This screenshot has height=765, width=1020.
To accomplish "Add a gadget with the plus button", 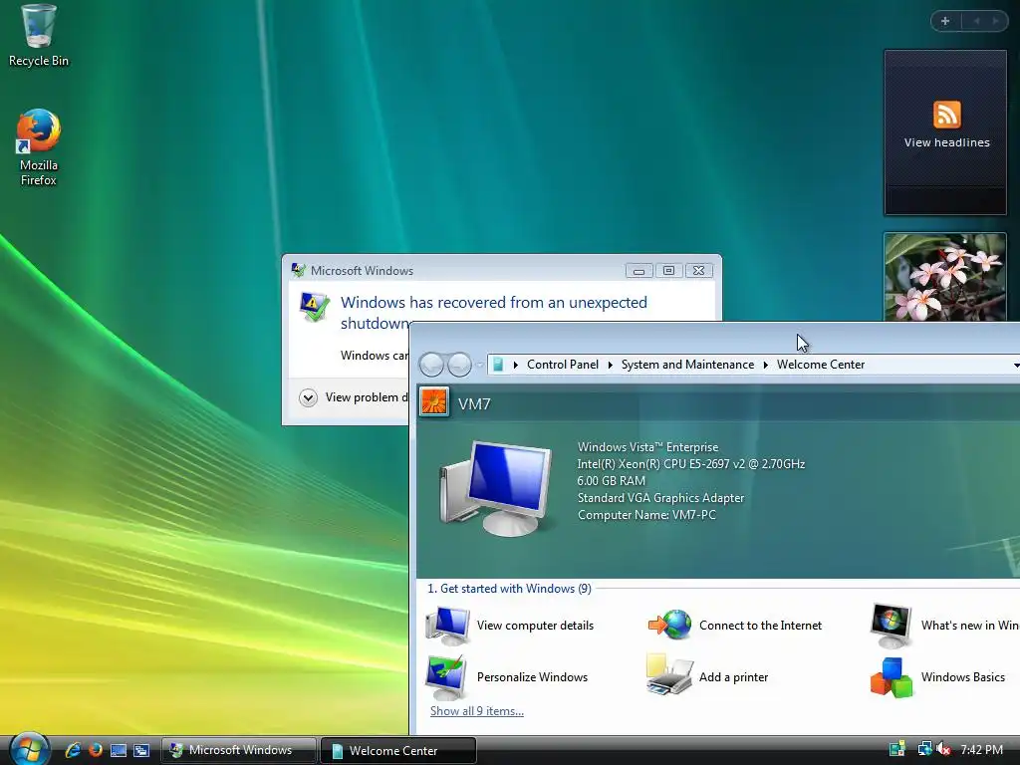I will (x=945, y=21).
